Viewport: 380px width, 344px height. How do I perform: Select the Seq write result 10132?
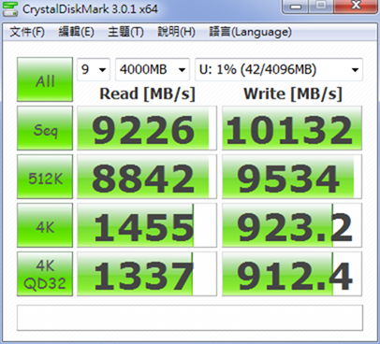click(292, 128)
